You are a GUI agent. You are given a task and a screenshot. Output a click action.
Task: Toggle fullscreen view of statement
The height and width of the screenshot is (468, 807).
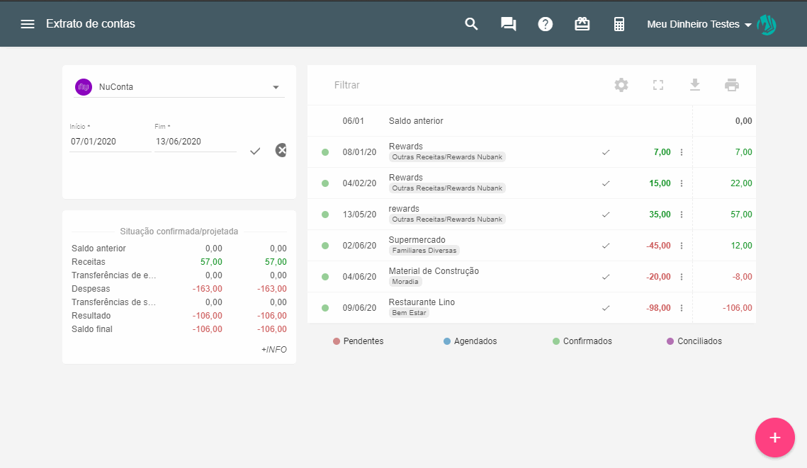point(658,85)
